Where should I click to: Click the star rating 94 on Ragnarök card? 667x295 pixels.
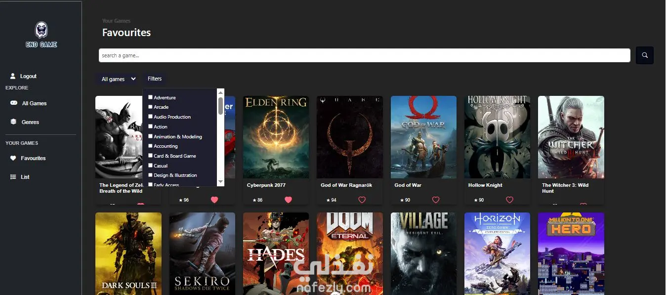[331, 200]
